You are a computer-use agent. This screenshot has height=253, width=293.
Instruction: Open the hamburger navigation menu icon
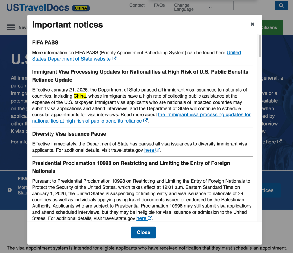click(x=11, y=27)
